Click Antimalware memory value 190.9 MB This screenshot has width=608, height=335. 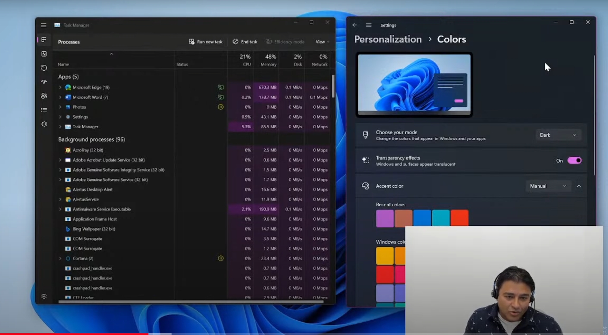pyautogui.click(x=267, y=209)
